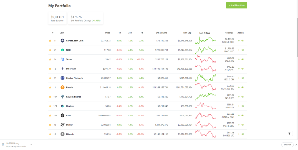Sort coins by Mkt Cap column header
The height and width of the screenshot is (150, 298).
187,33
